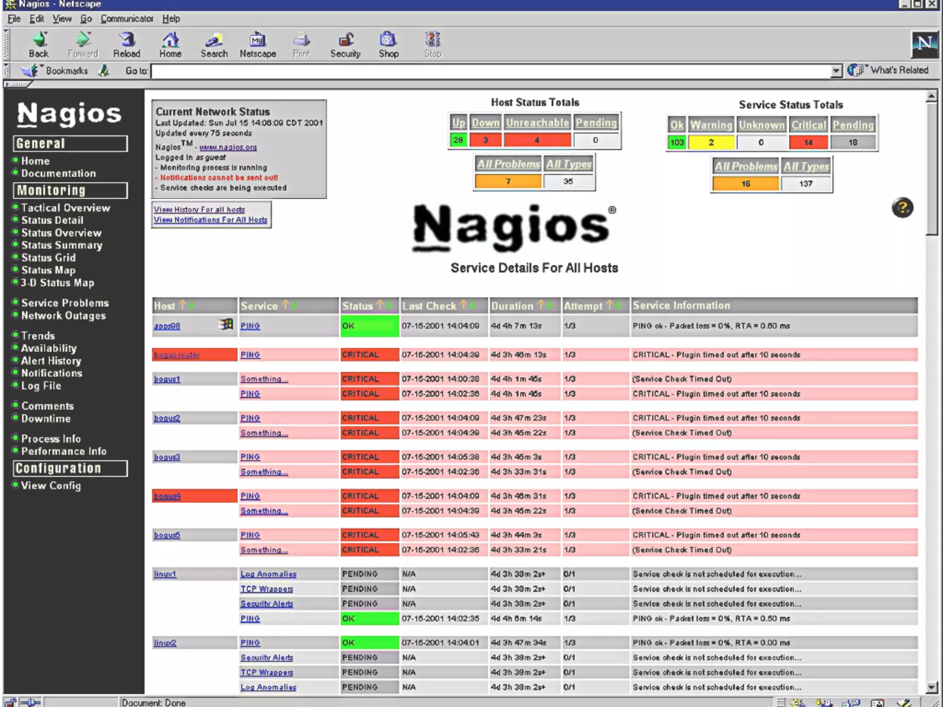The width and height of the screenshot is (943, 707).
Task: Open the Bookmarks dropdown
Action: point(55,71)
